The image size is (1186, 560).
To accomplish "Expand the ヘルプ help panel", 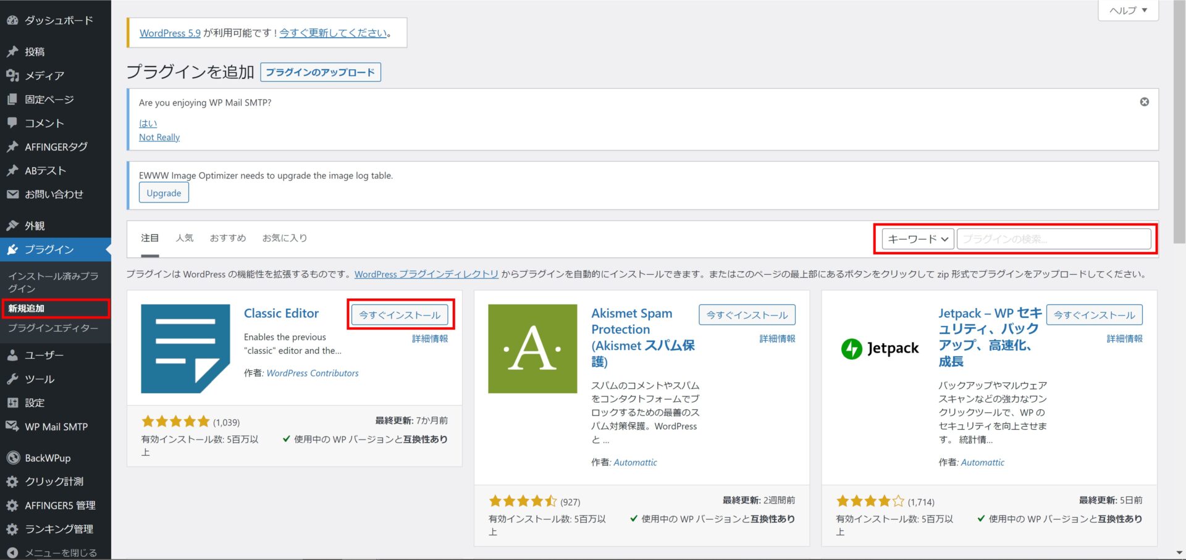I will pyautogui.click(x=1128, y=10).
